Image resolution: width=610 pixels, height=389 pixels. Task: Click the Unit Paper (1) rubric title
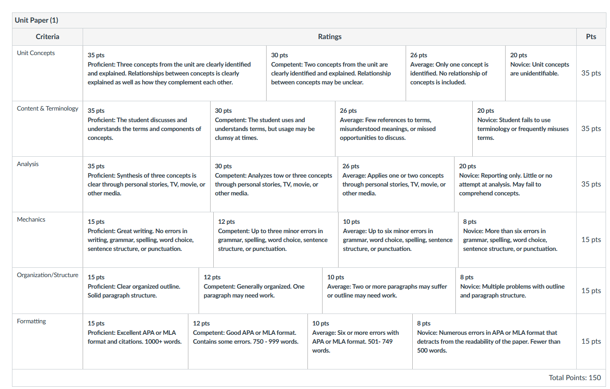pyautogui.click(x=36, y=20)
